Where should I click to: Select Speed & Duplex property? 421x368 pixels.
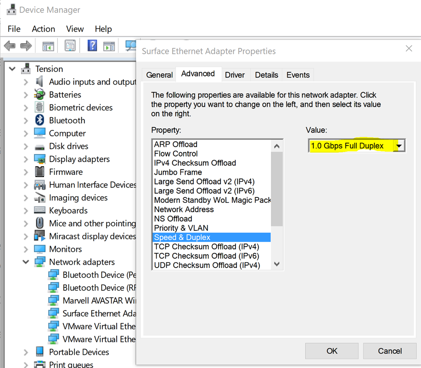coord(212,237)
